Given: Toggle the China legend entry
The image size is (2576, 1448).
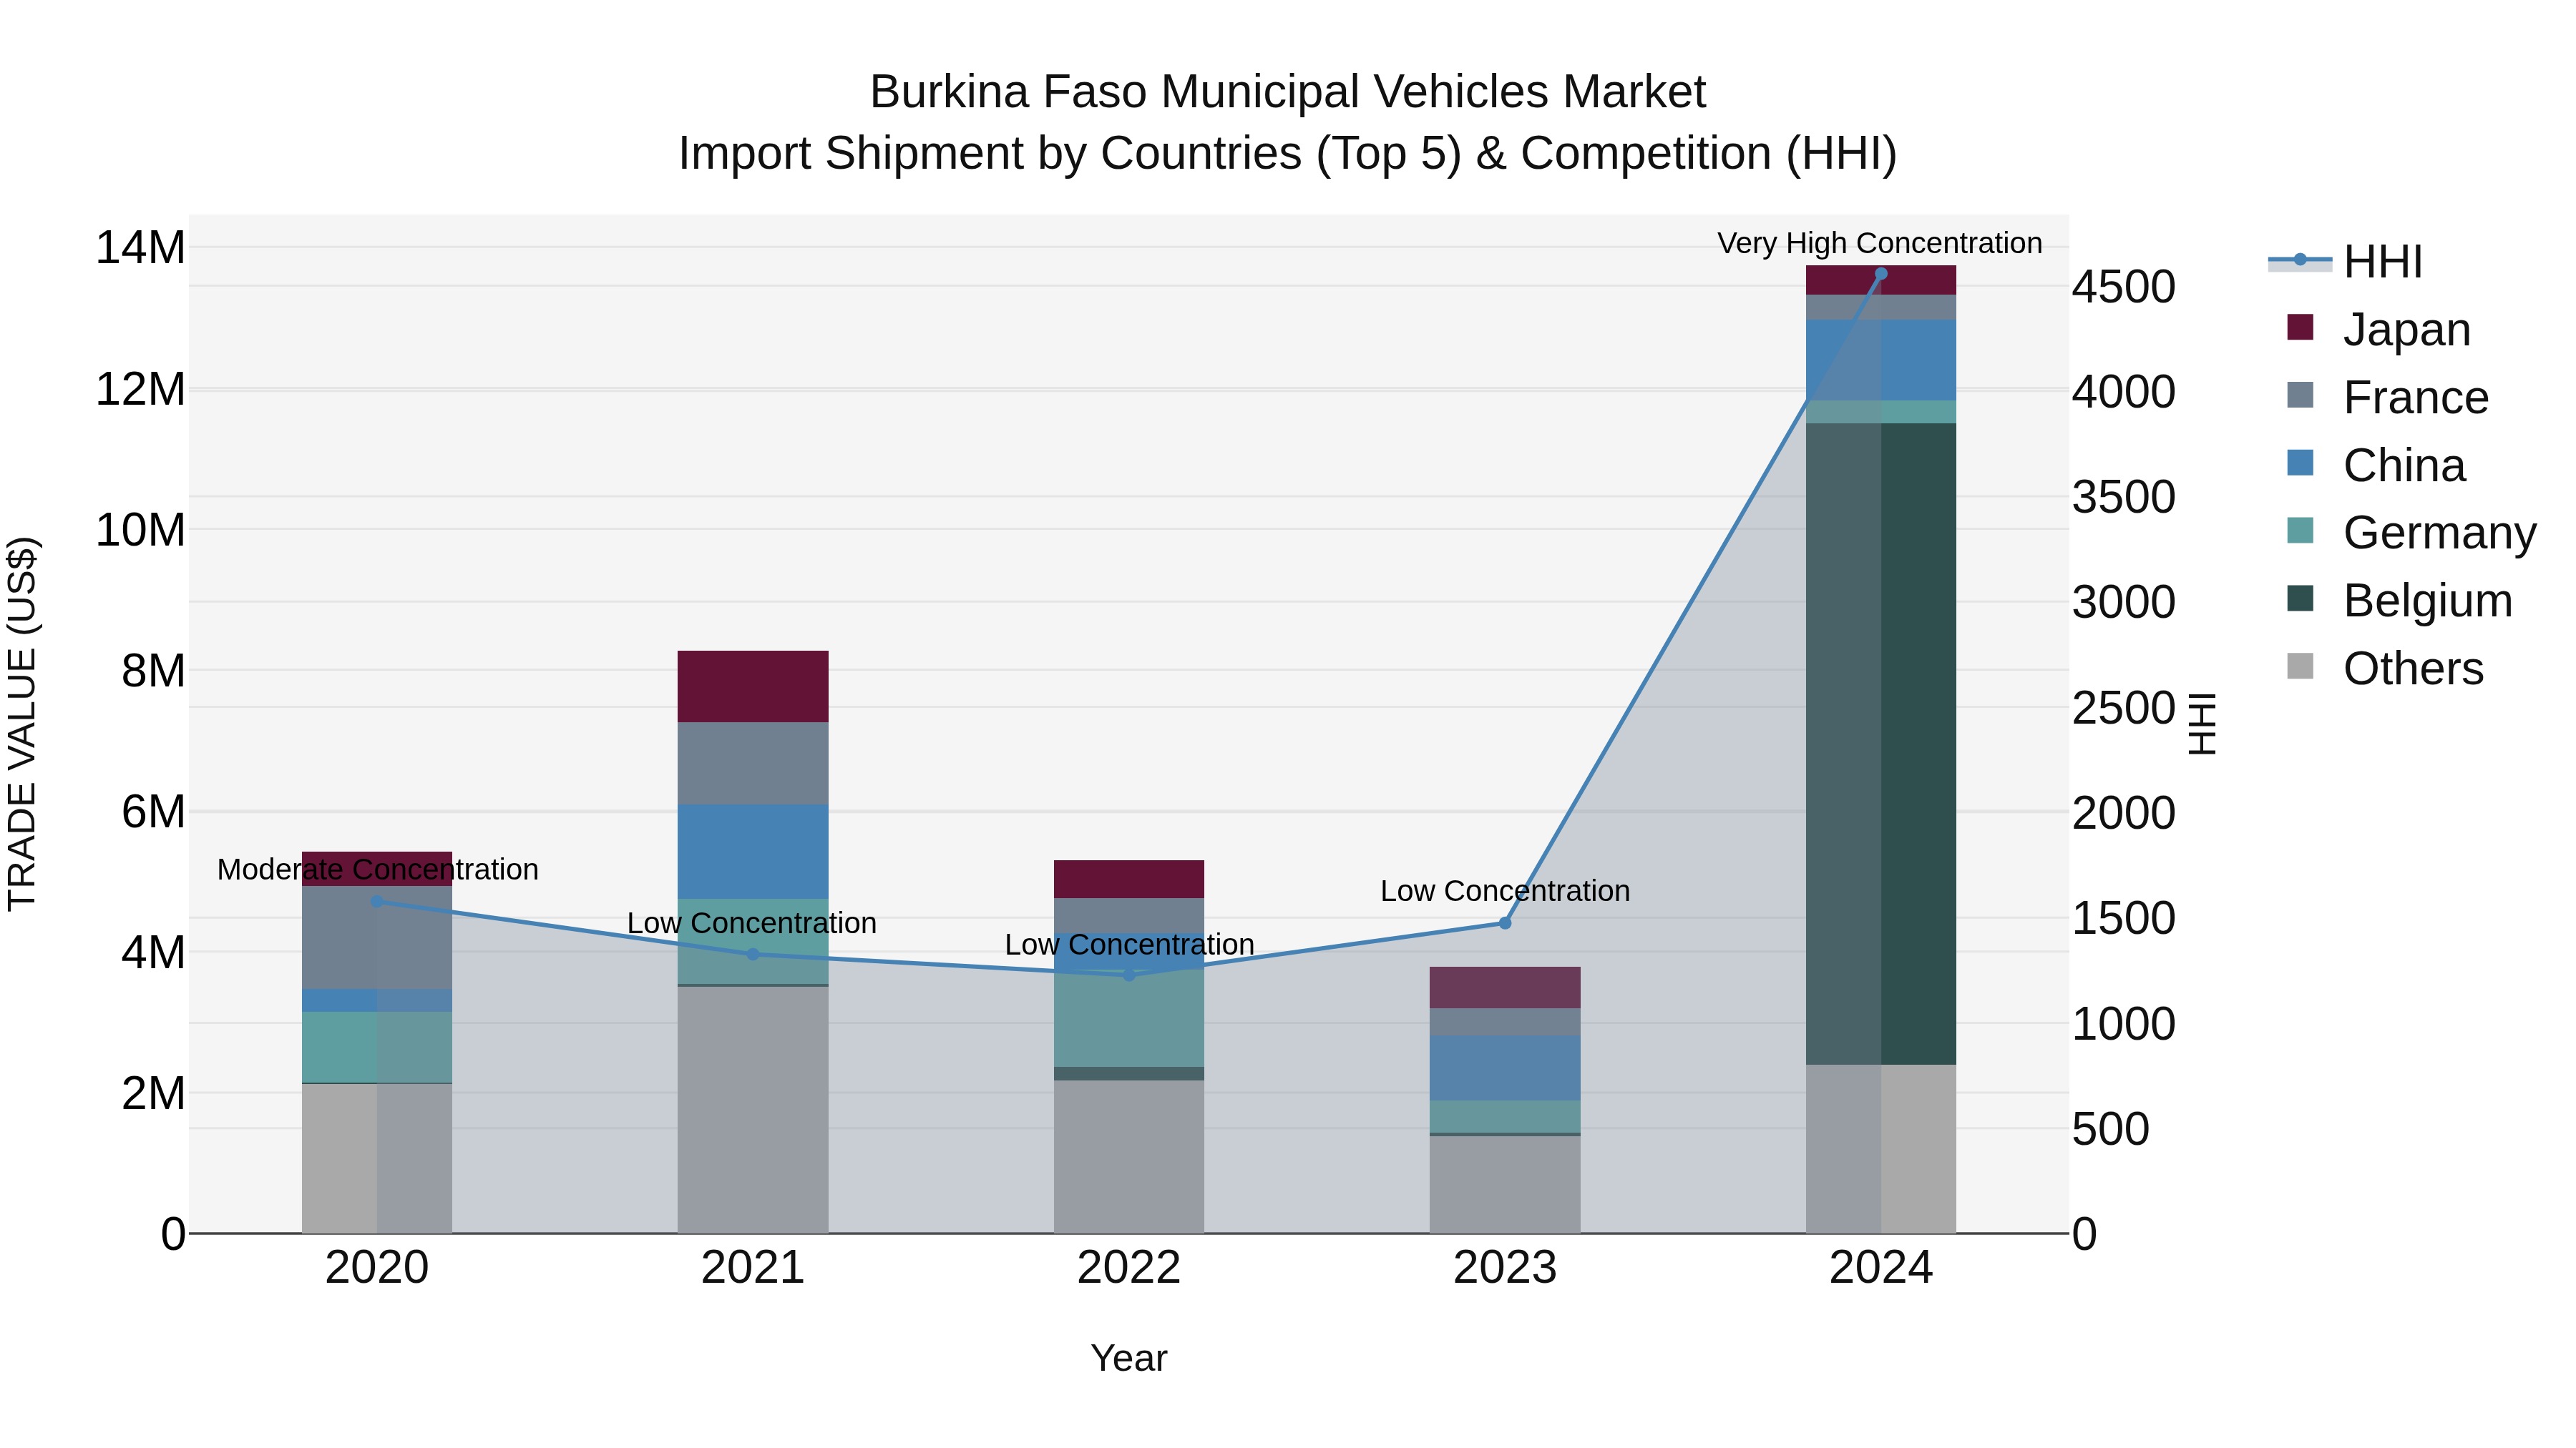Looking at the screenshot, I should [2376, 465].
